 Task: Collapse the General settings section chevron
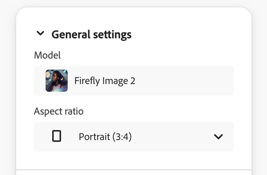[x=40, y=34]
